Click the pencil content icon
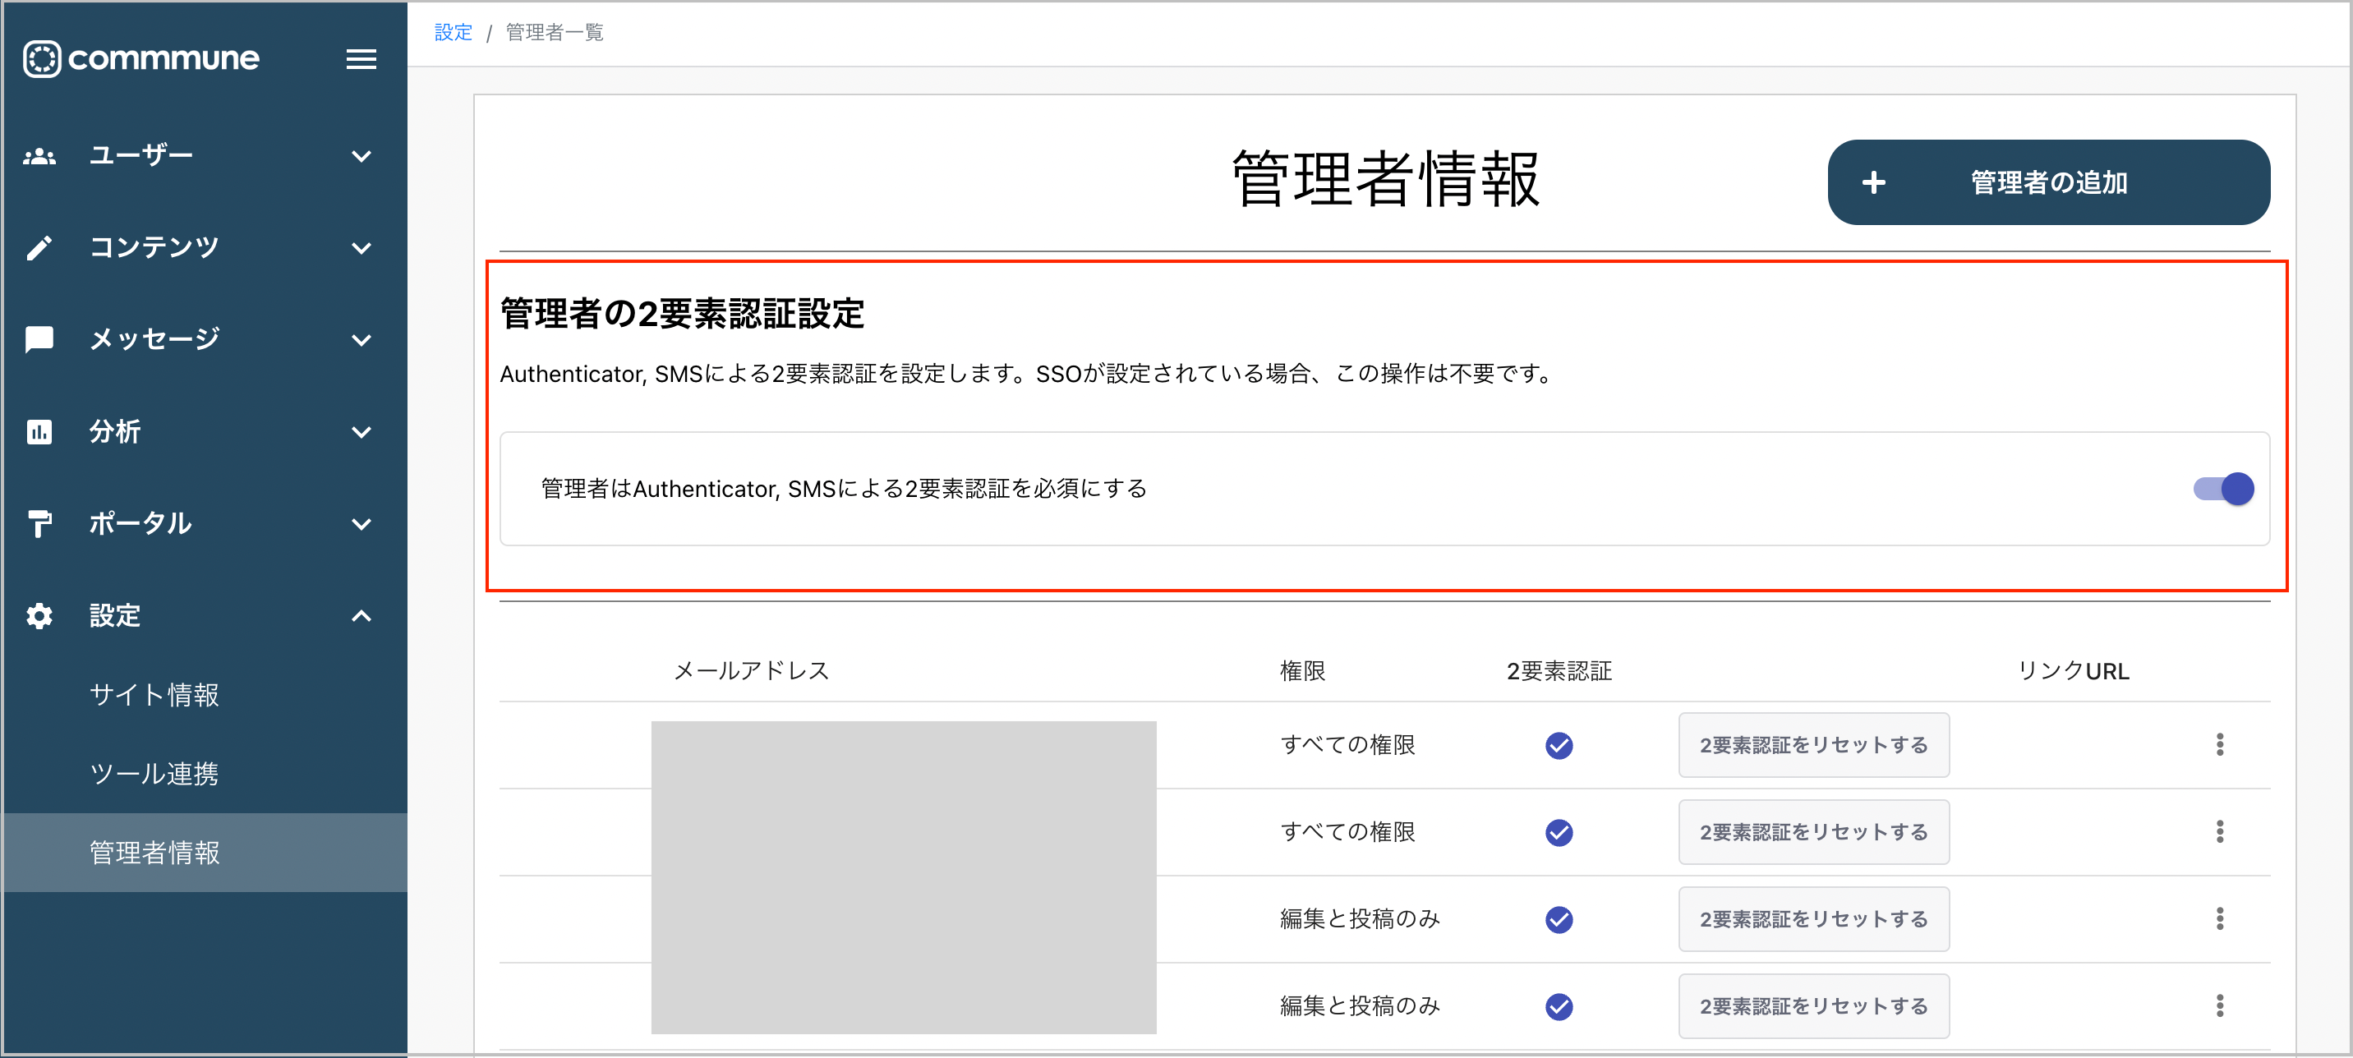Screen dimensions: 2353x1058 click(39, 247)
